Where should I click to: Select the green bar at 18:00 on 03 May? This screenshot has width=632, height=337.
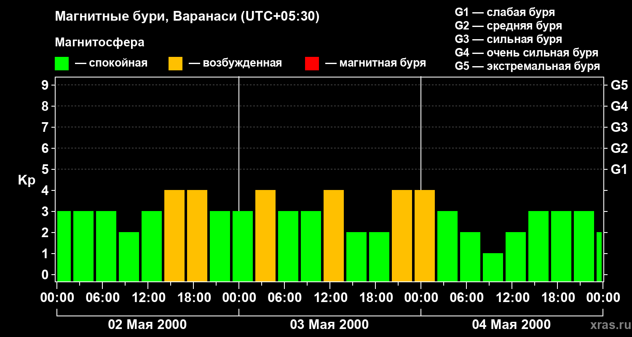click(x=379, y=257)
